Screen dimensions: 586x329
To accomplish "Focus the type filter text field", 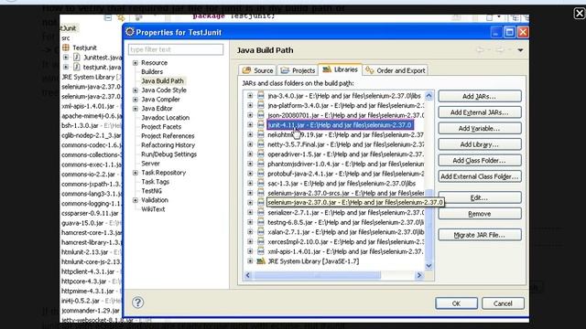I will [x=176, y=49].
